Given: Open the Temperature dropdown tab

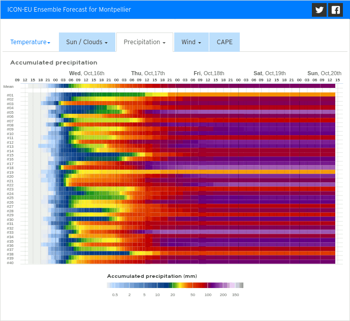Looking at the screenshot, I should [x=30, y=42].
